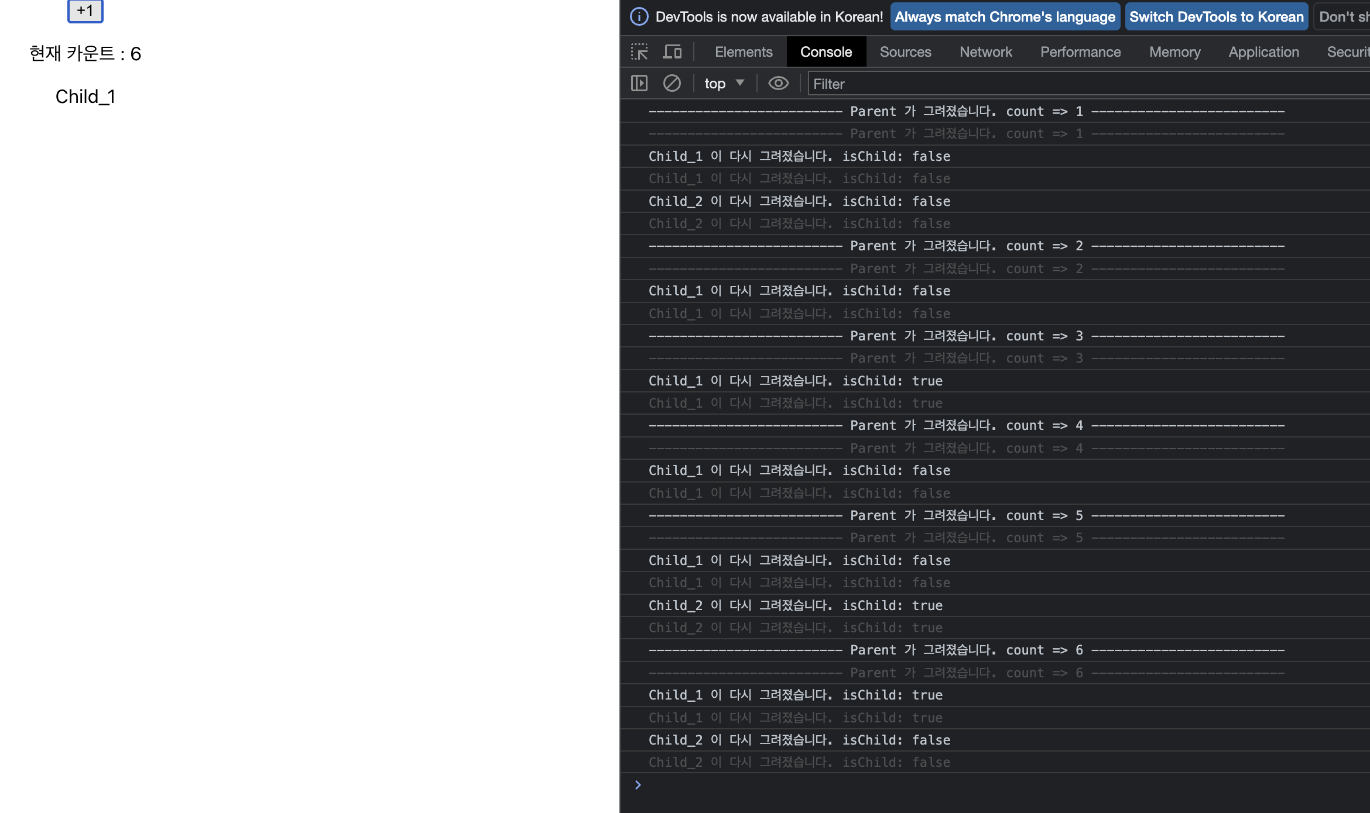Click Always match Chrome's language
This screenshot has height=813, width=1370.
click(x=1005, y=16)
